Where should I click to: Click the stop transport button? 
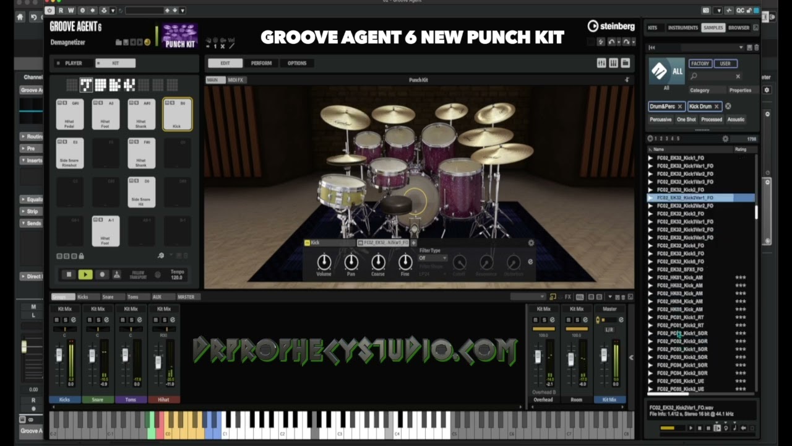(x=69, y=274)
